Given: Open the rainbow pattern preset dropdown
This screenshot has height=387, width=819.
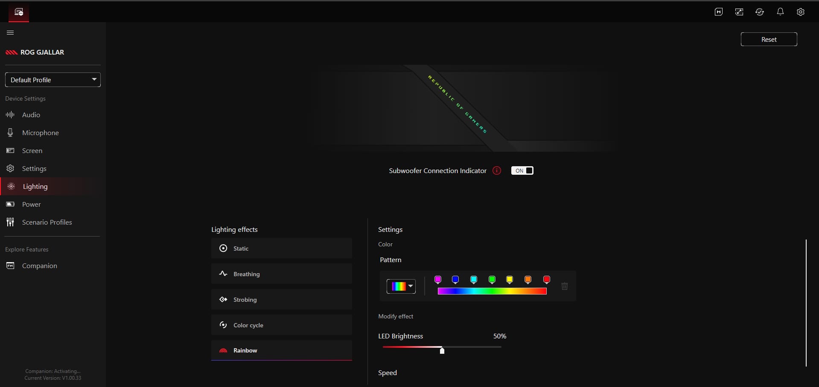Looking at the screenshot, I should pos(401,286).
